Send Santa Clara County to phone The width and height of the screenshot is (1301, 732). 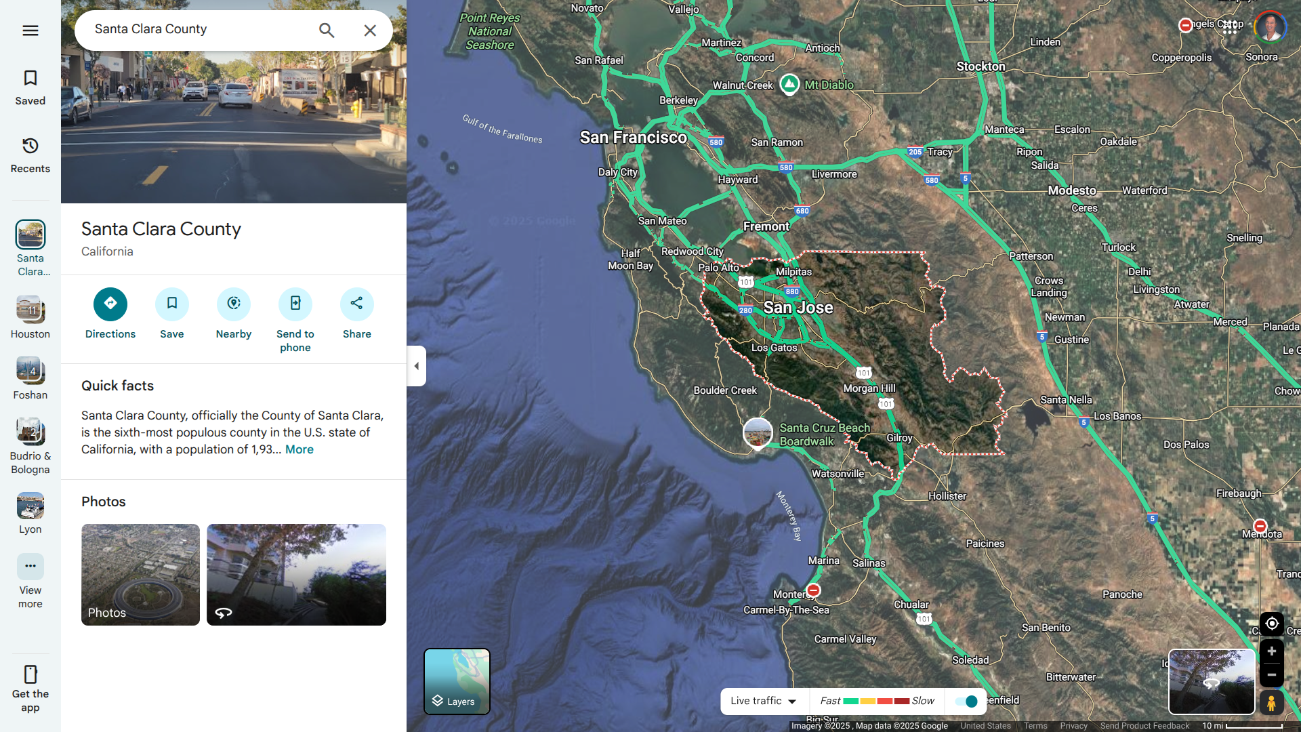pos(295,304)
